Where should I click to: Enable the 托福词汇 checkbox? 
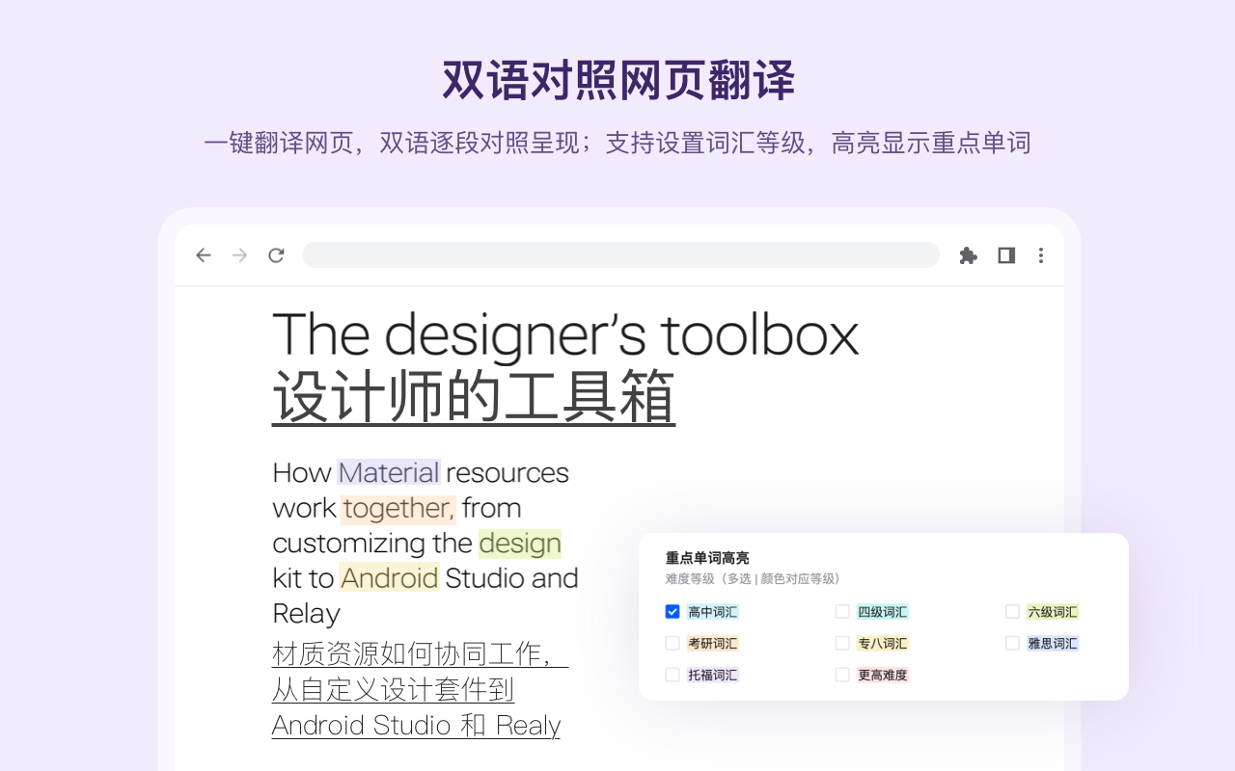coord(672,675)
